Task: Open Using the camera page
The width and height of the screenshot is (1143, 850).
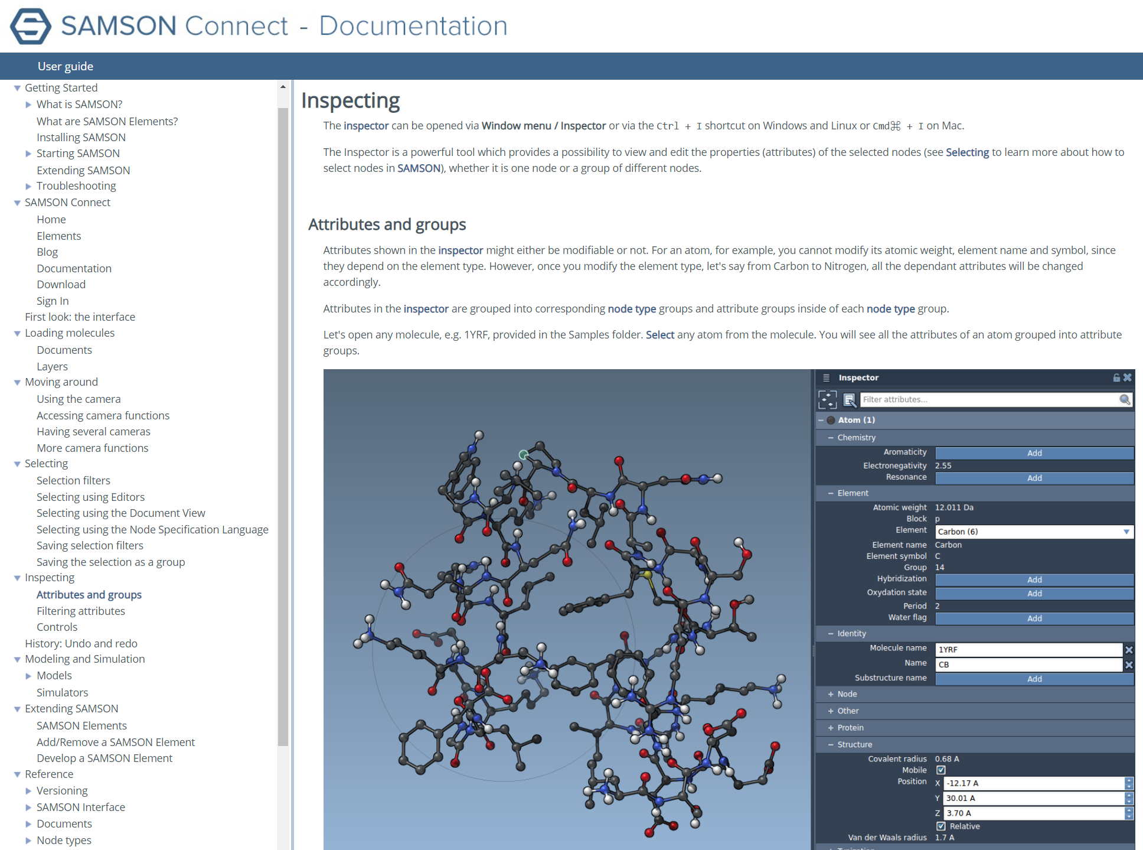Action: [79, 399]
